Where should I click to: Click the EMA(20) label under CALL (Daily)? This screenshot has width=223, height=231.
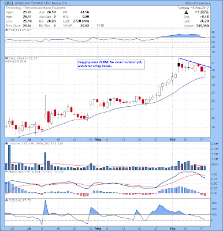(17, 61)
